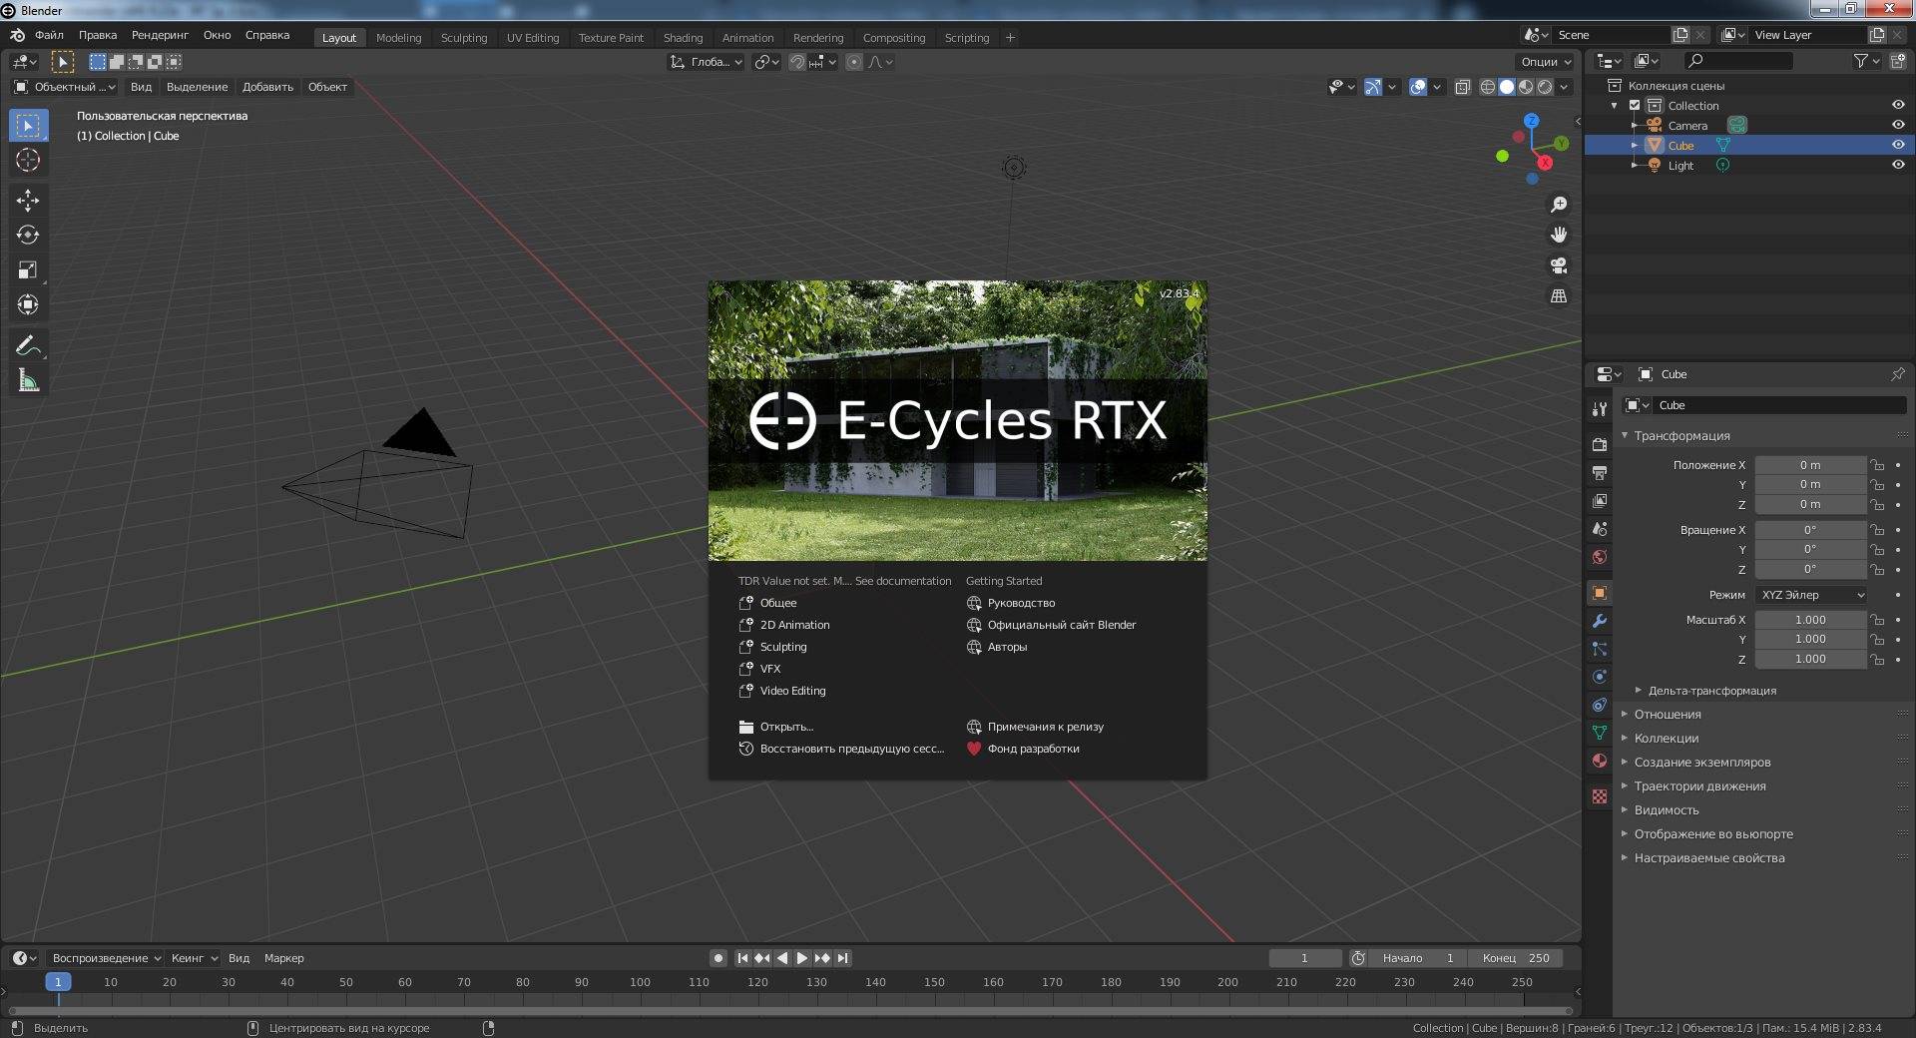Select the Annotate tool
This screenshot has height=1038, width=1916.
[x=28, y=346]
